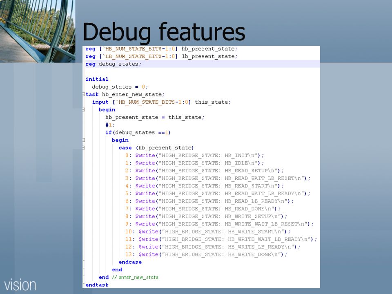Click the case 12 line writing HB_WRITE_LB_READY
The width and height of the screenshot is (392, 294).
213,247
